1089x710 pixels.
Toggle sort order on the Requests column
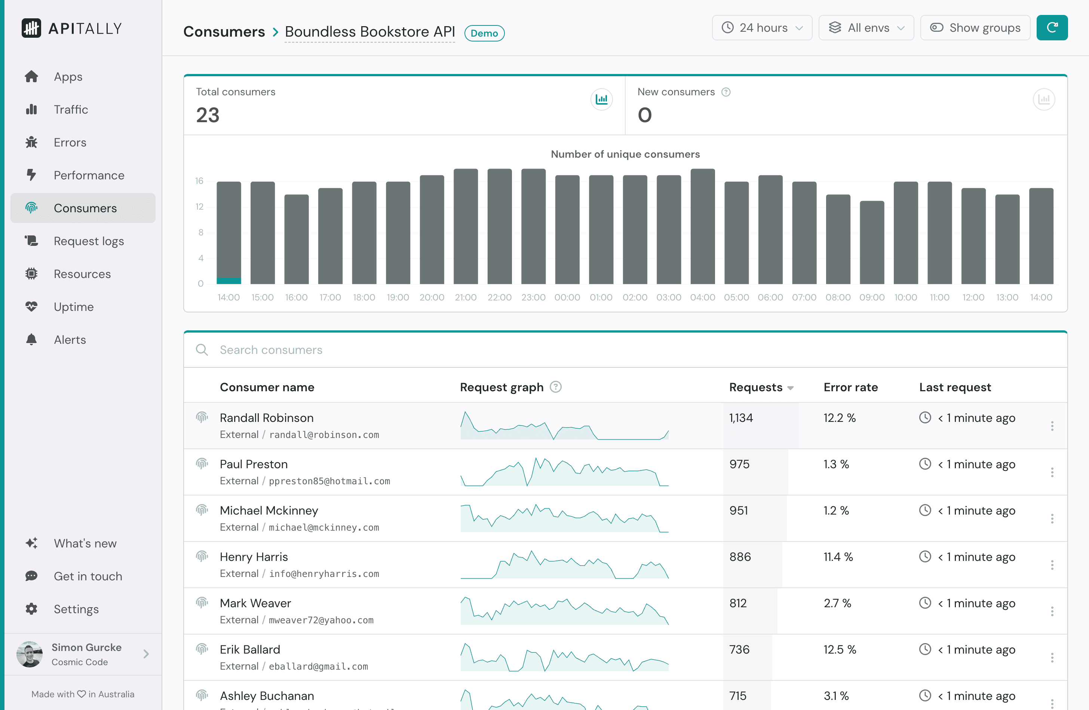pyautogui.click(x=761, y=387)
